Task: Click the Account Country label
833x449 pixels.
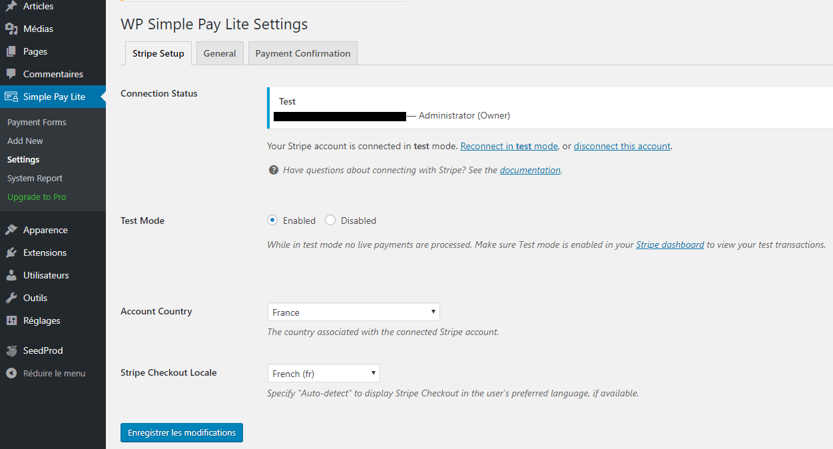Action: (x=156, y=311)
